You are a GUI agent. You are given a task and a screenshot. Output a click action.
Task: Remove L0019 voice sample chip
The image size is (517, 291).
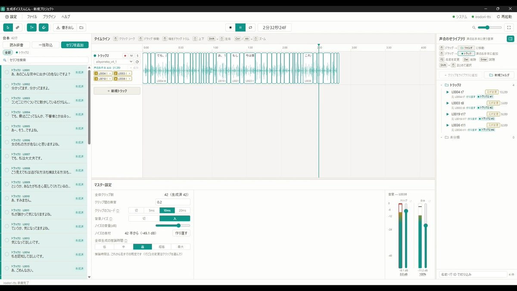pos(110,79)
